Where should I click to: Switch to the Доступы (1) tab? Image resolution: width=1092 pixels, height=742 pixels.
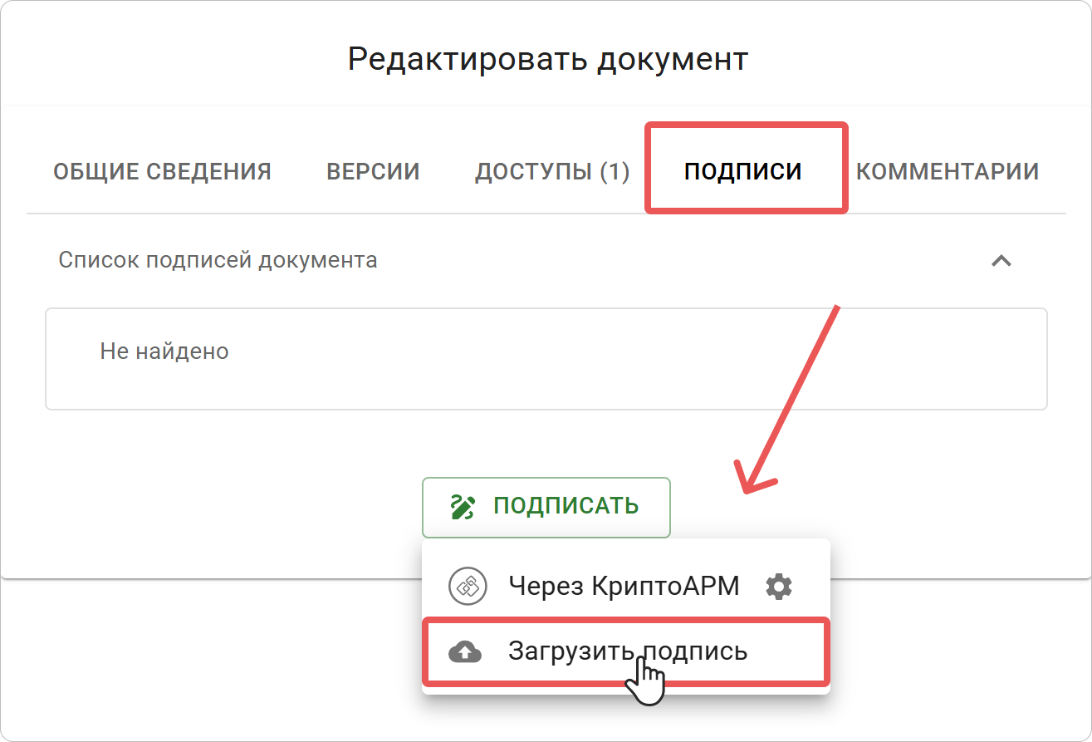pyautogui.click(x=551, y=170)
